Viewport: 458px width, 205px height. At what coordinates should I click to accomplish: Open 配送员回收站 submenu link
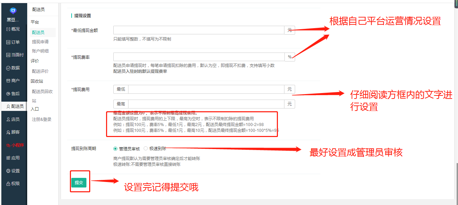tap(42, 96)
